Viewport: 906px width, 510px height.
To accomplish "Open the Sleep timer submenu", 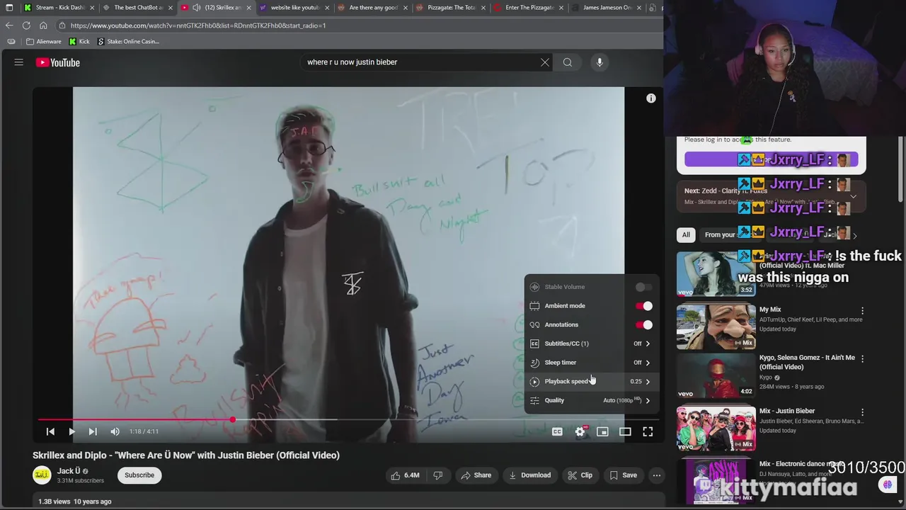I will point(591,363).
